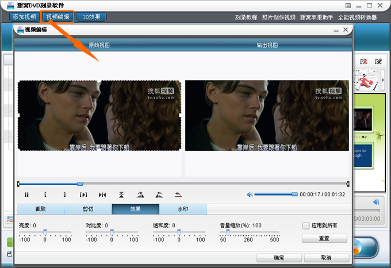
Task: Confirm with the 确定 button
Action: [279, 258]
